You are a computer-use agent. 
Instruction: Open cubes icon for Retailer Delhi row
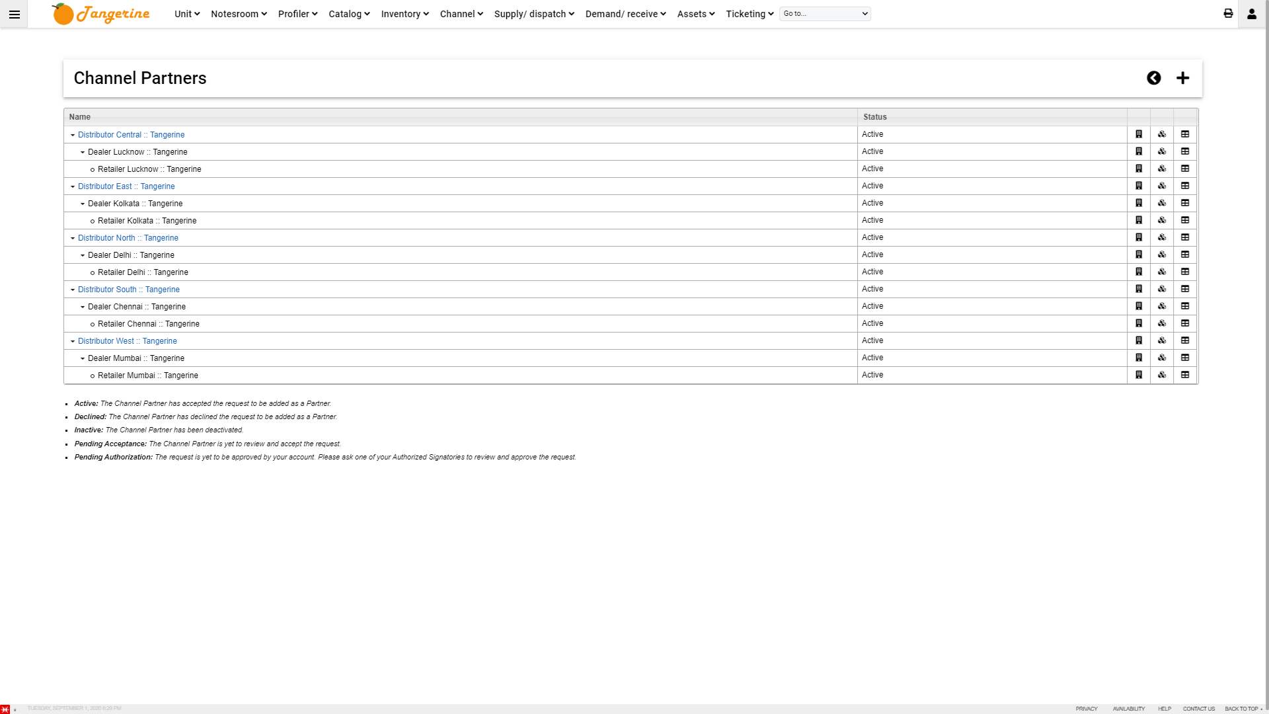1162,272
